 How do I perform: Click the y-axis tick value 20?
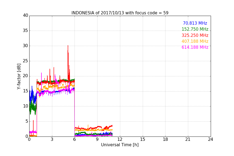pyautogui.click(x=25, y=76)
